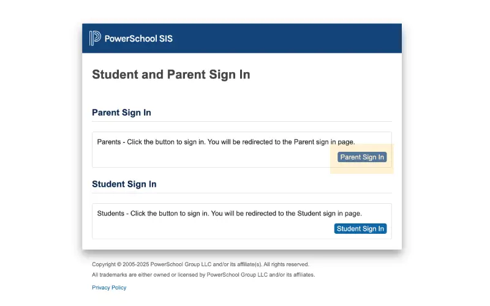This screenshot has width=490, height=306.
Task: Click the Parent Sign In section heading
Action: 121,113
